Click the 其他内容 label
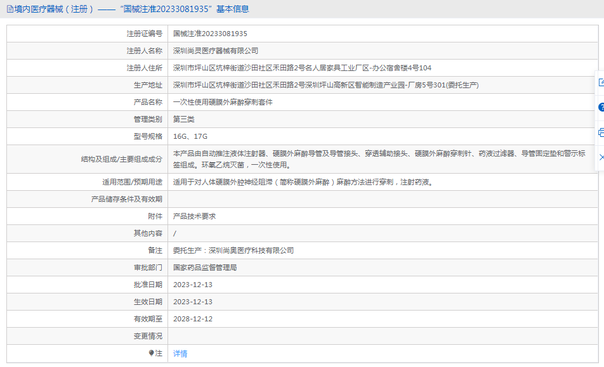The height and width of the screenshot is (367, 604). 148,233
